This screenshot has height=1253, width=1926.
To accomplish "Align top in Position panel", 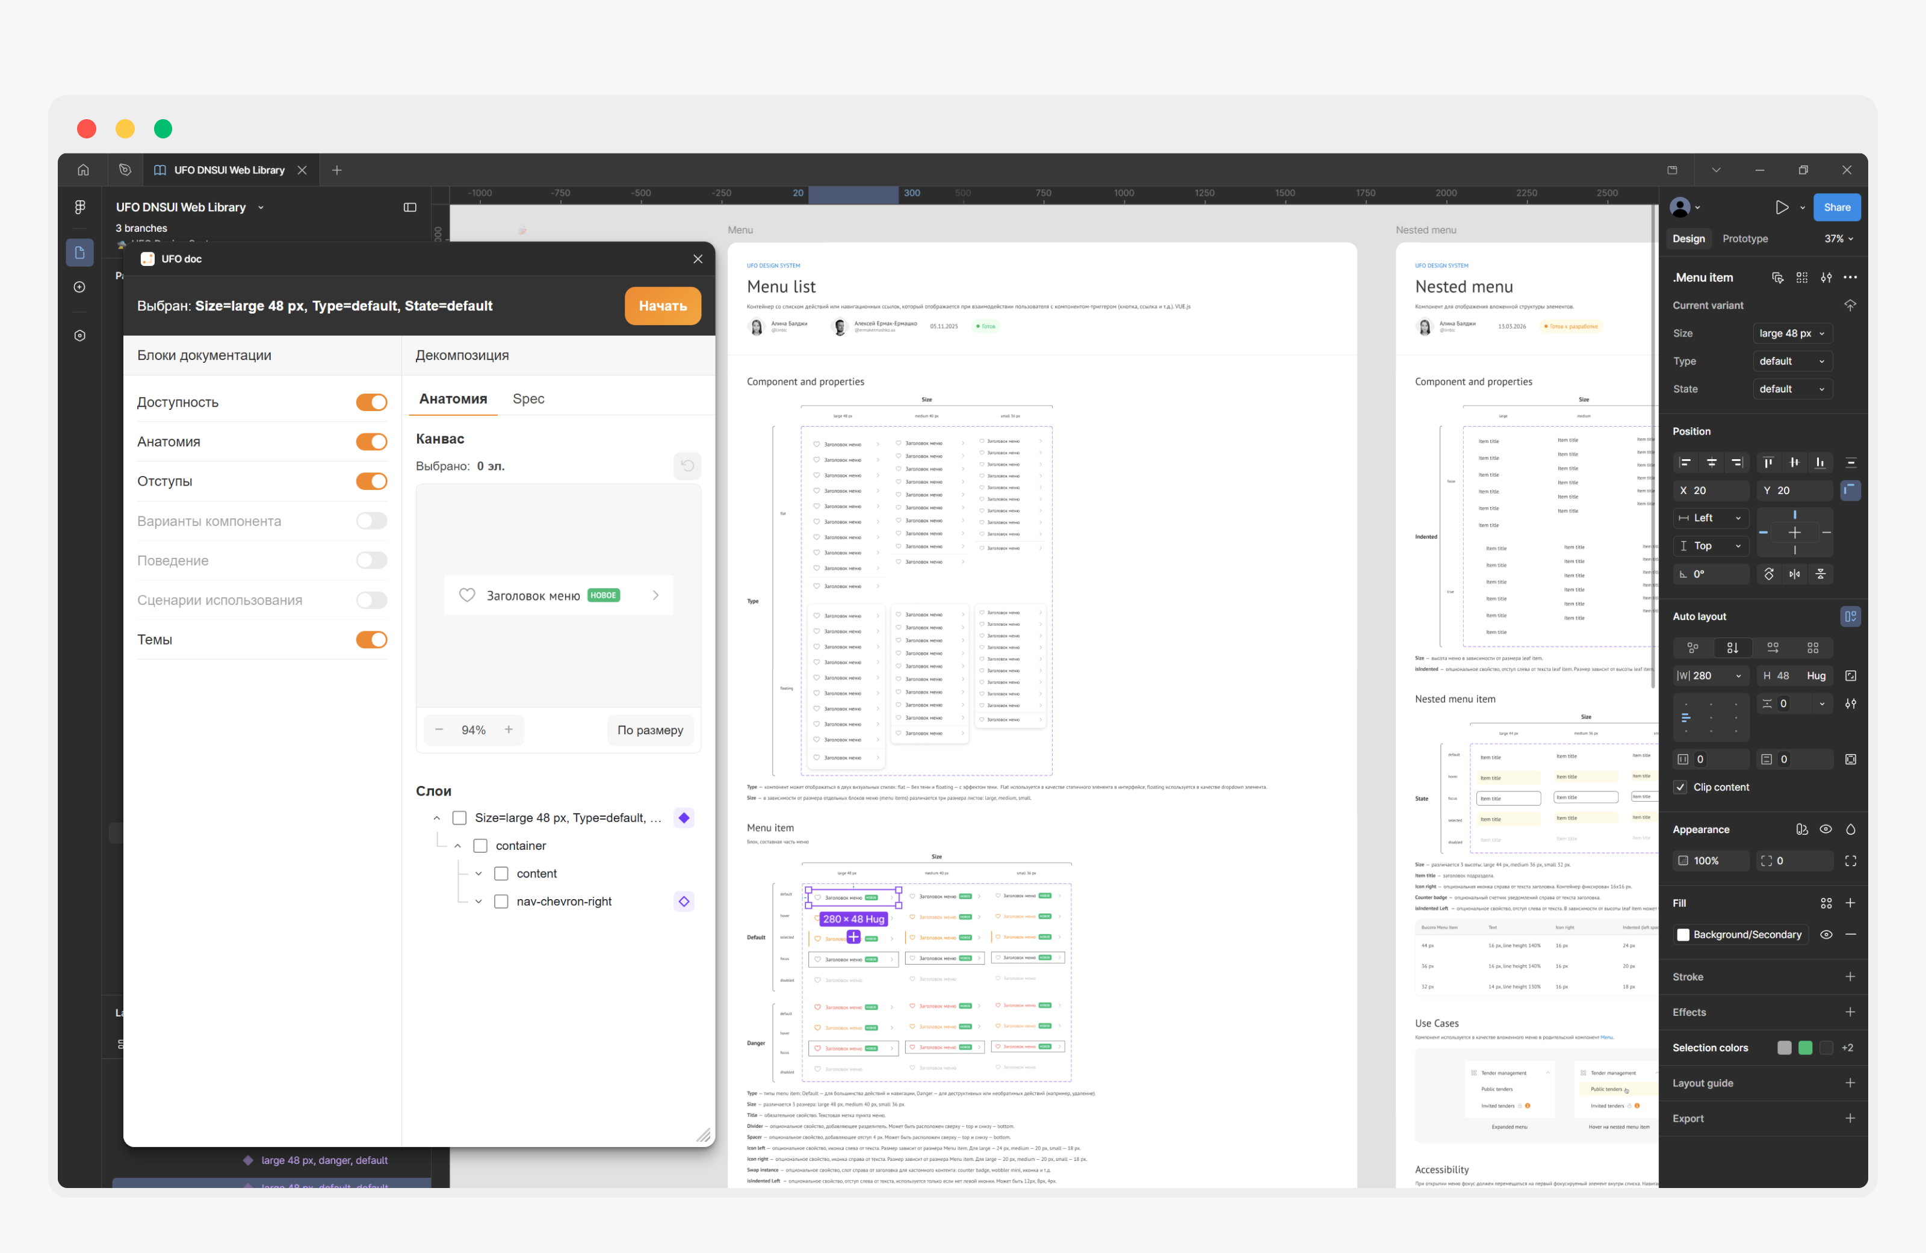I will pyautogui.click(x=1768, y=462).
